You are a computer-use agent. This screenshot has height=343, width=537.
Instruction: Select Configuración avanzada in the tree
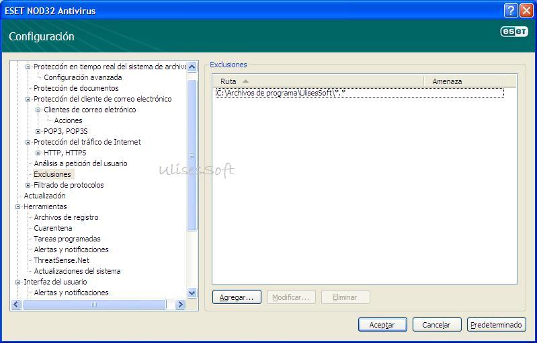[83, 77]
